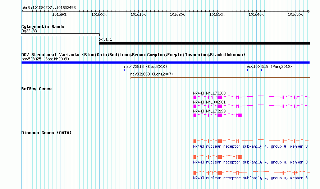Screen dimensions: 320x189
Task: Click the 101640k ruler tick label
Action: pos(256,14)
